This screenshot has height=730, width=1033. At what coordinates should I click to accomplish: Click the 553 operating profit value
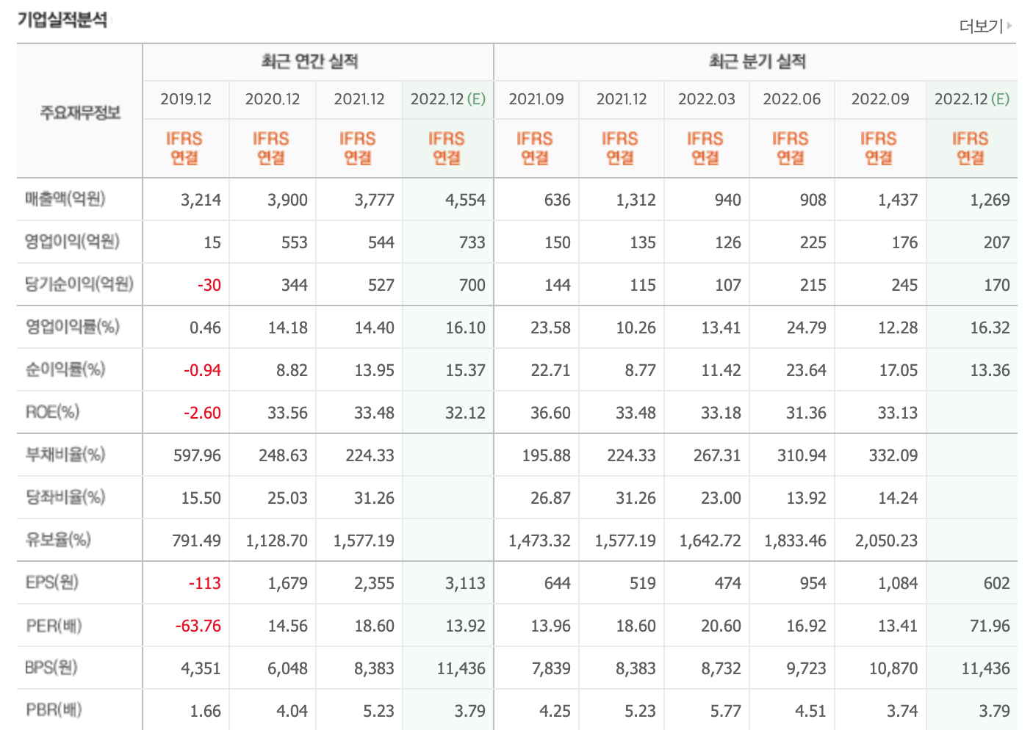(x=295, y=242)
